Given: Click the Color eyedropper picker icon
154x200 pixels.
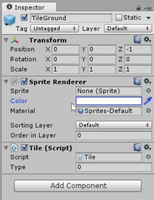Looking at the screenshot, I should (148, 101).
